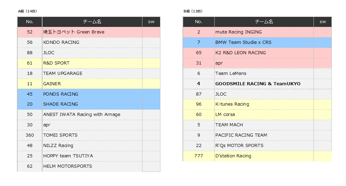
Task: Select ANEST IWATA Racing with Arnage
Action: [82, 115]
